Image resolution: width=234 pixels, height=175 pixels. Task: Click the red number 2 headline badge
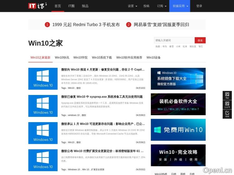129,25
